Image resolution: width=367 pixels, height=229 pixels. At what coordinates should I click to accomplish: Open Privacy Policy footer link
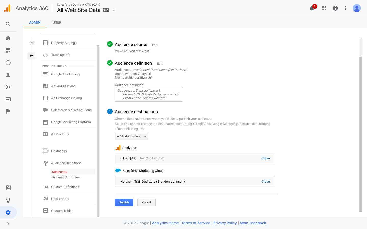tap(225, 223)
